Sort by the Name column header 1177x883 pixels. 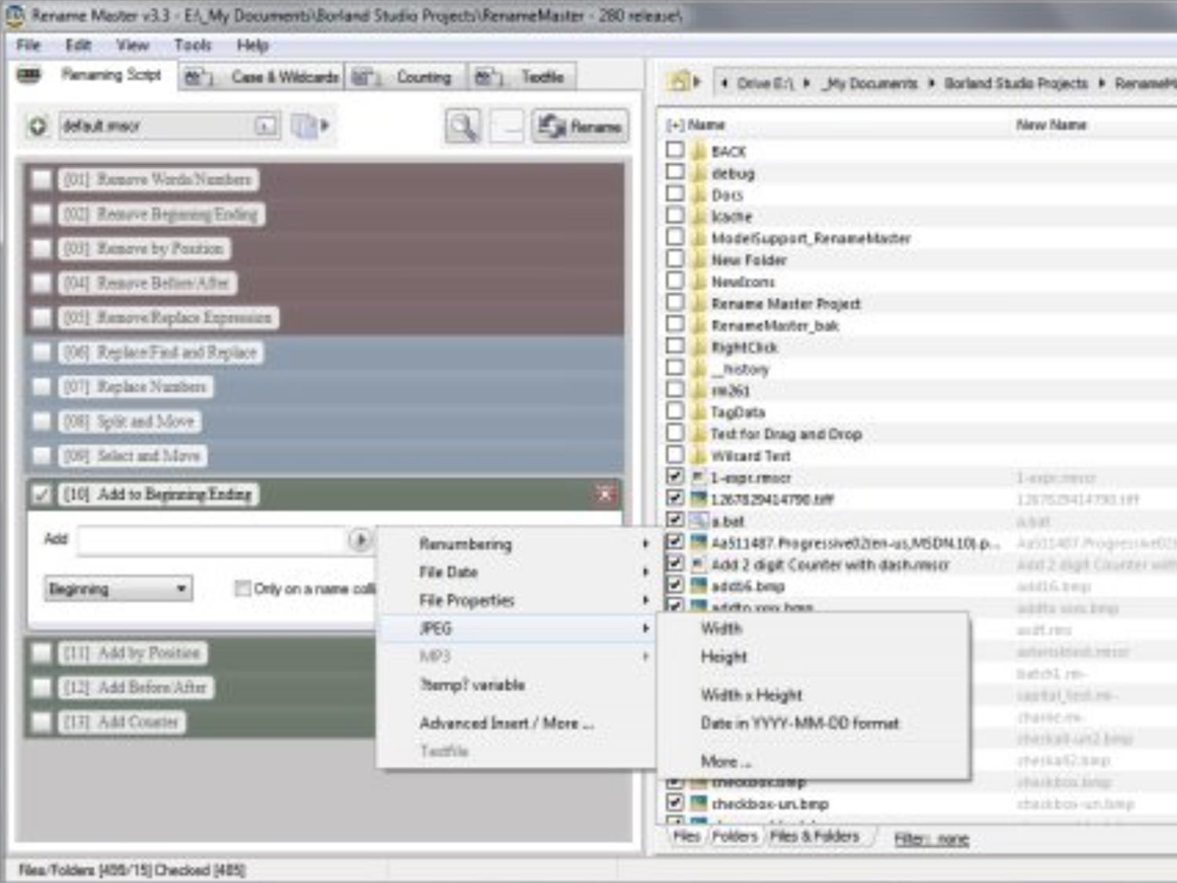706,125
